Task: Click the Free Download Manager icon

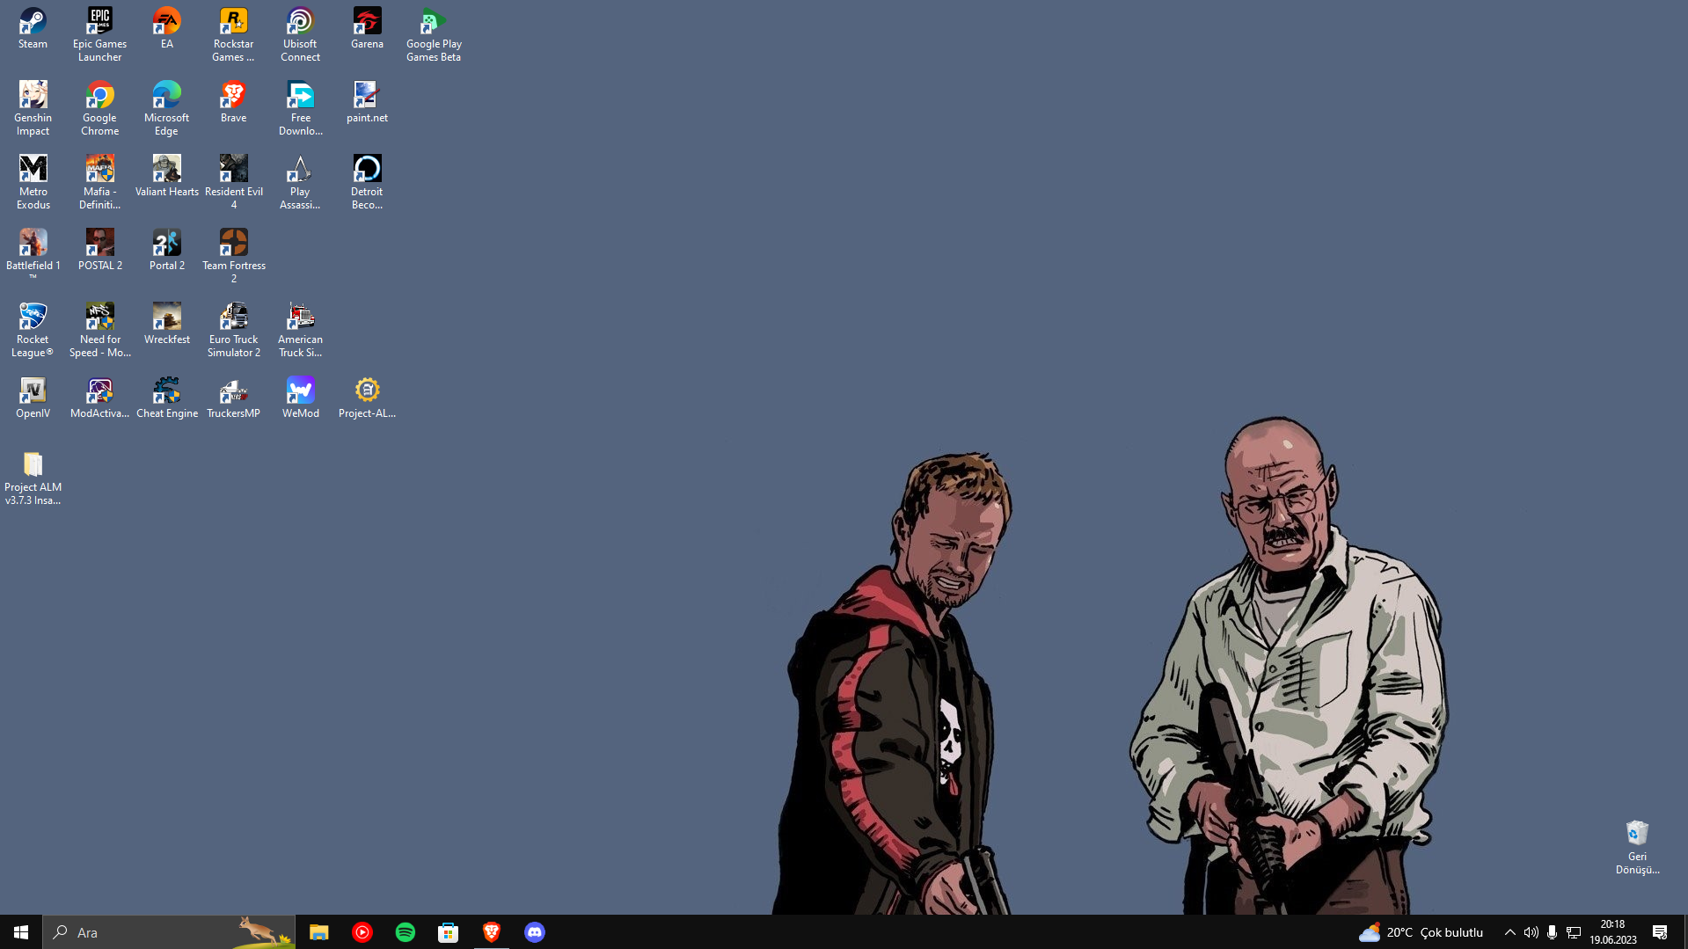Action: [300, 109]
